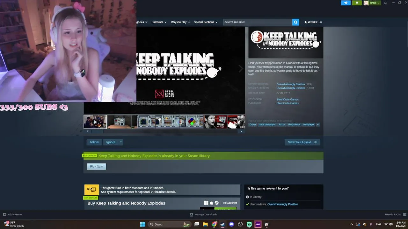
Task: Click the store search magnifier button
Action: 295,22
